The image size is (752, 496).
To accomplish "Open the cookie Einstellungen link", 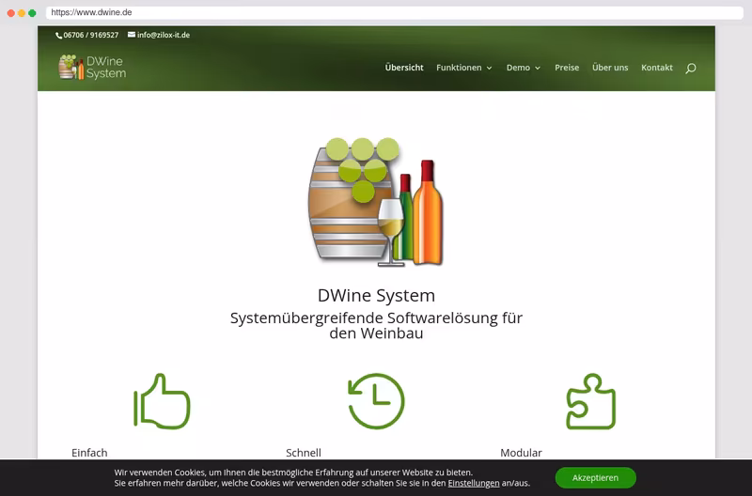I will click(474, 483).
